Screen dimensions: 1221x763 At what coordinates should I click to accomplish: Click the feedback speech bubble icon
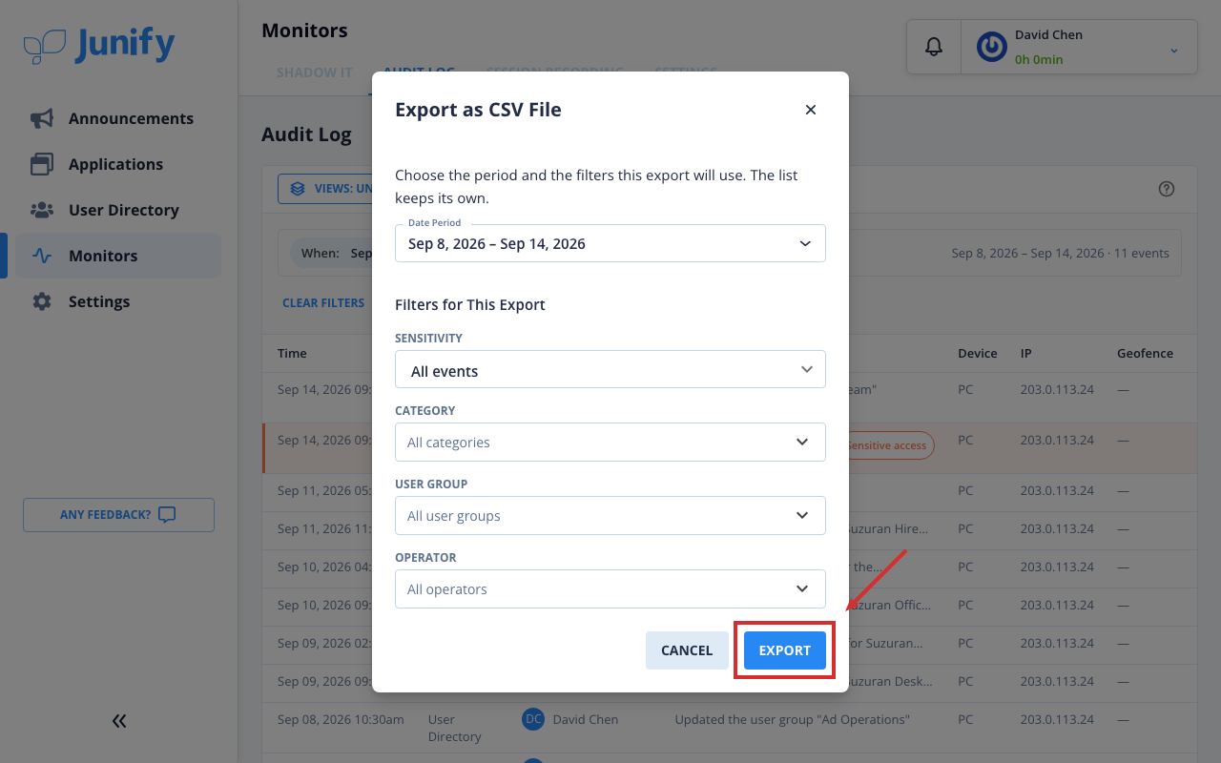click(167, 515)
